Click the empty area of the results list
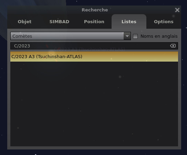This screenshot has width=187, height=155. (x=94, y=104)
